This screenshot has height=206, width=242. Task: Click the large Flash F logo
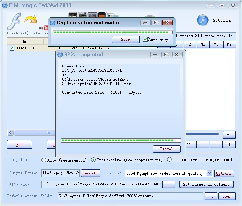coord(14,21)
